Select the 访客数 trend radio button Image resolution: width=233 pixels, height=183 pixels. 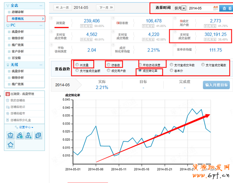[108, 65]
